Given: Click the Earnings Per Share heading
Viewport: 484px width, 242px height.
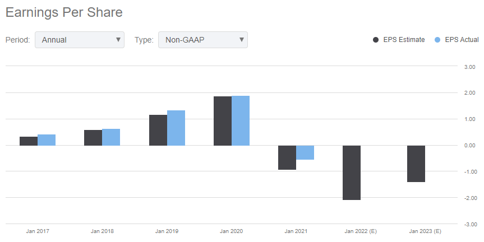Looking at the screenshot, I should pyautogui.click(x=64, y=13).
